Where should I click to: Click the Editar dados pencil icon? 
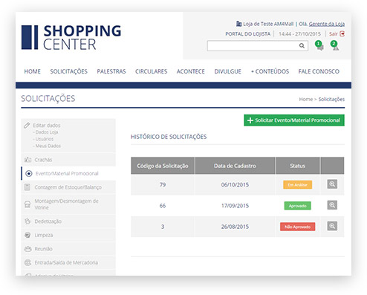pyautogui.click(x=27, y=125)
